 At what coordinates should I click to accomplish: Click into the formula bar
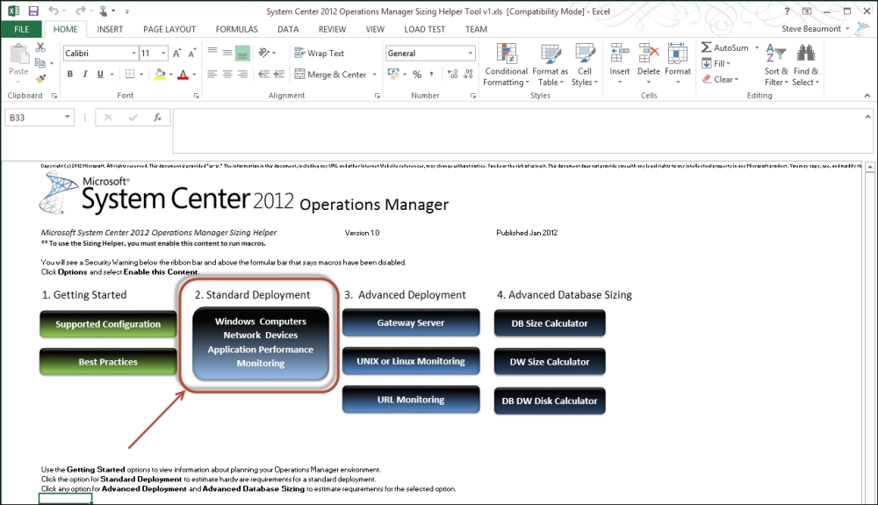pyautogui.click(x=518, y=131)
